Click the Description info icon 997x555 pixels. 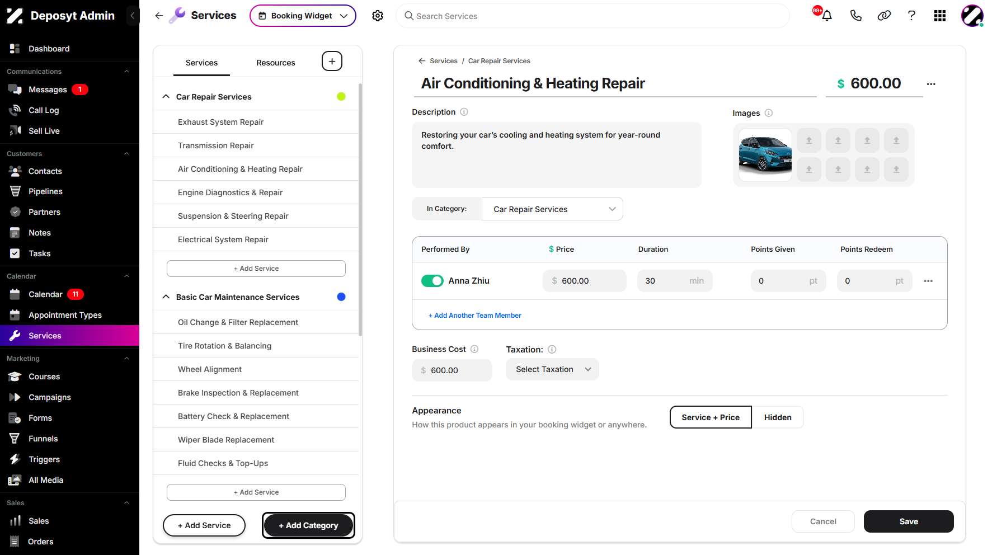(464, 112)
